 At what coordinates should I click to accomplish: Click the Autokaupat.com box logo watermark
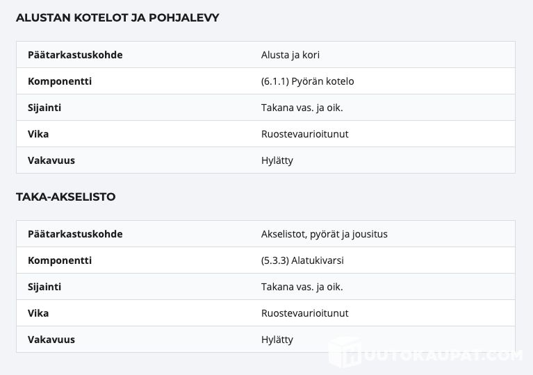(x=345, y=353)
